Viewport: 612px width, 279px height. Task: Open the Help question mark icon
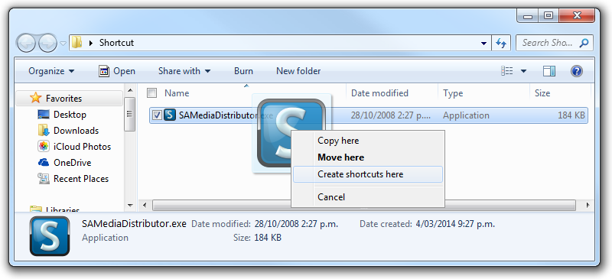[576, 71]
